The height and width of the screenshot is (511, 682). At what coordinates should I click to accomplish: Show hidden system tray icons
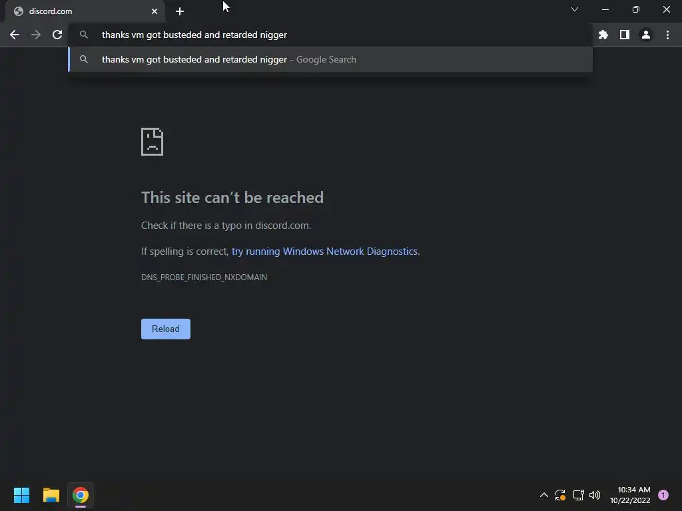543,495
